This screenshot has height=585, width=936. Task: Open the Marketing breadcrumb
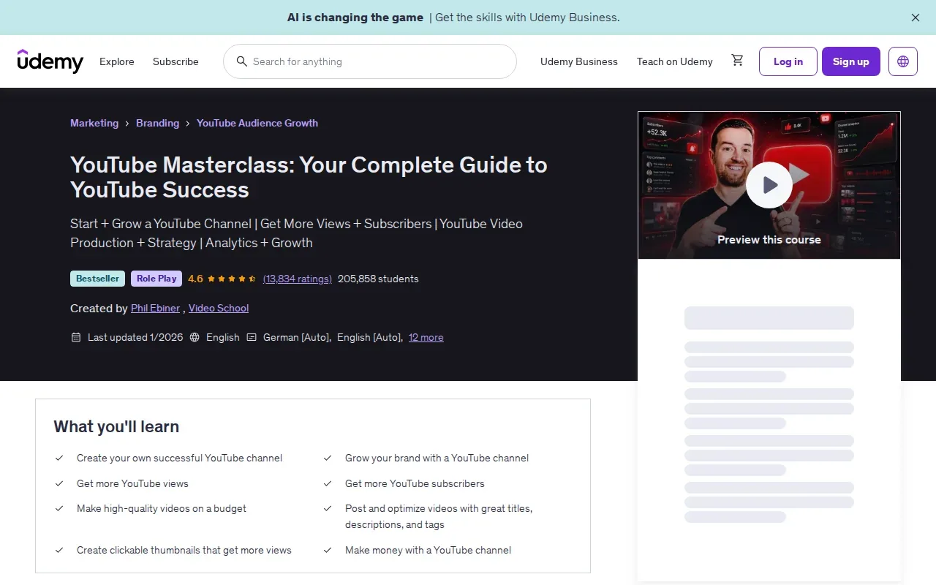[94, 123]
